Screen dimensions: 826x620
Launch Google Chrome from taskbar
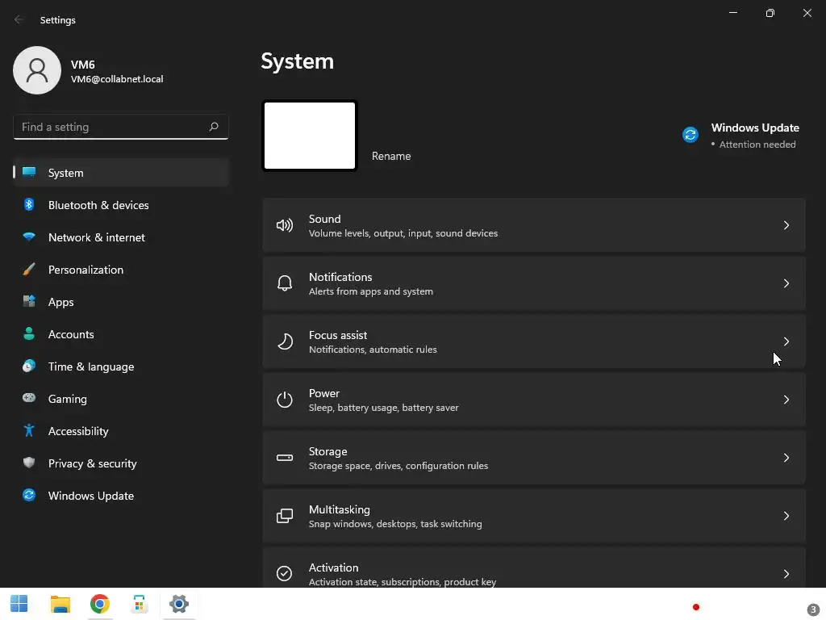tap(99, 604)
